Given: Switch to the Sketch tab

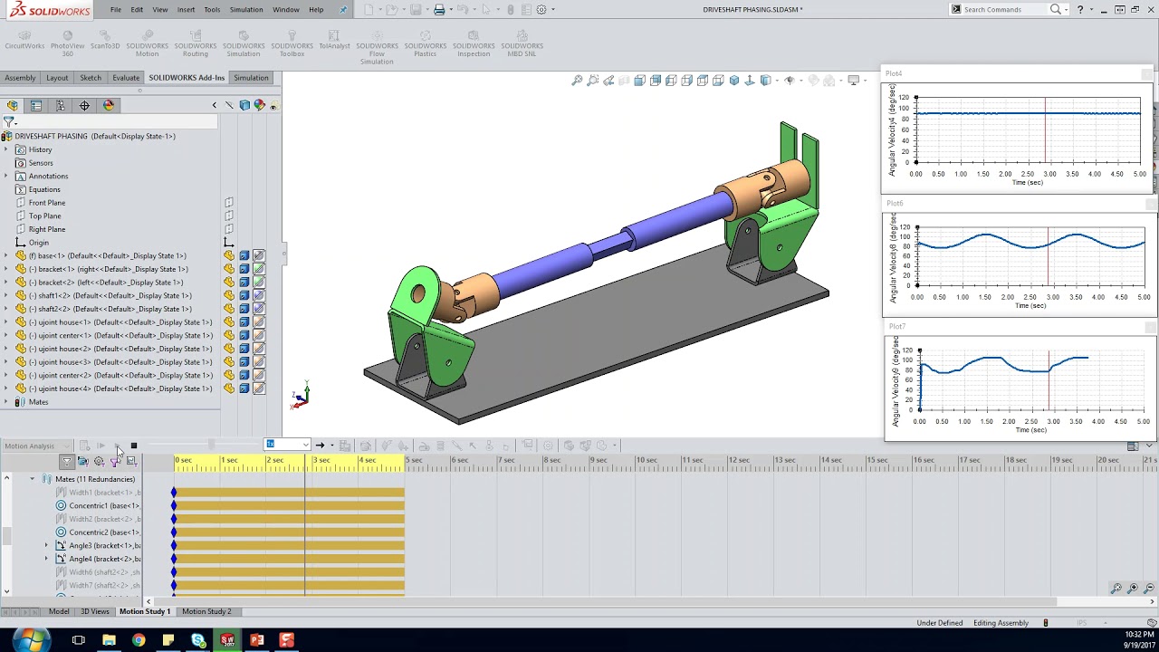Looking at the screenshot, I should click(x=91, y=78).
